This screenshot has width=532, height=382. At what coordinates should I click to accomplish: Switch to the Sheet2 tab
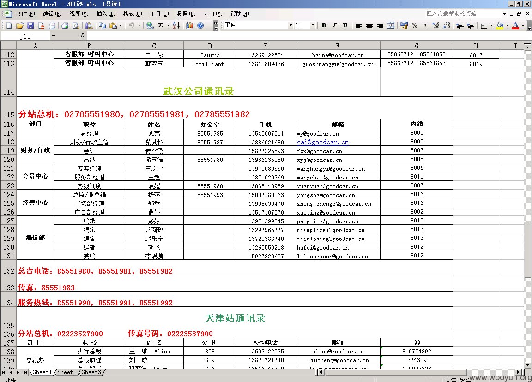(67, 372)
